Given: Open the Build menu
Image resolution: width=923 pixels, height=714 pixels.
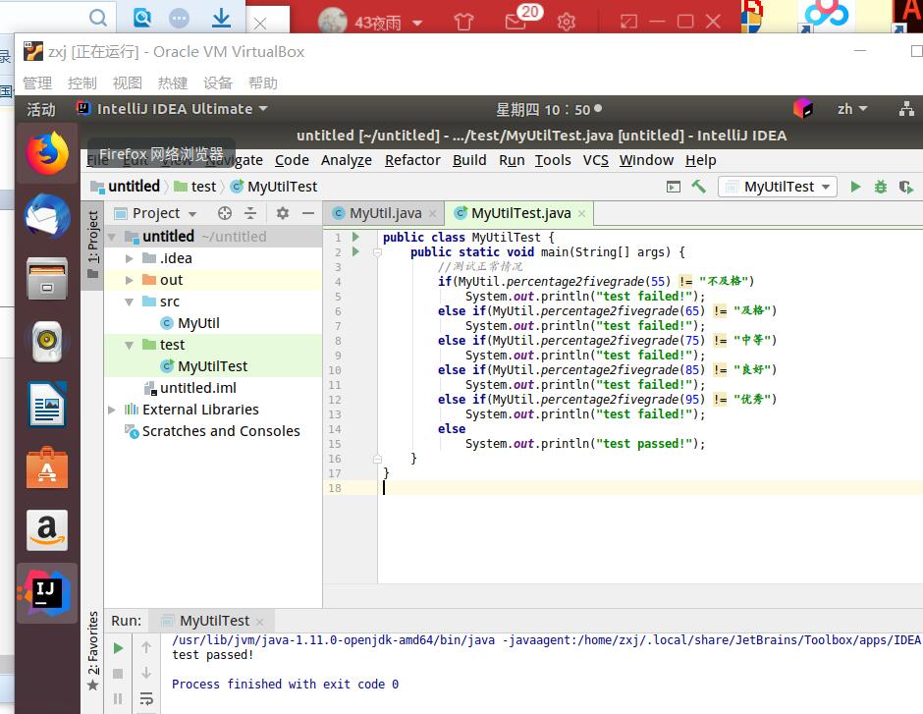Looking at the screenshot, I should (469, 160).
